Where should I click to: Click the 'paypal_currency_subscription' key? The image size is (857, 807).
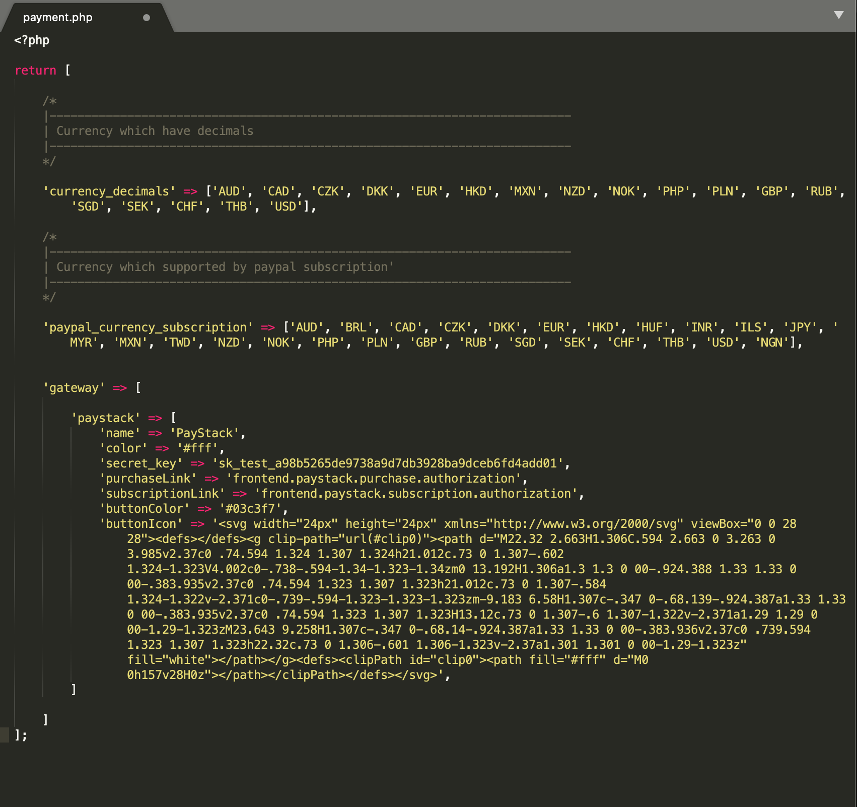pos(148,327)
